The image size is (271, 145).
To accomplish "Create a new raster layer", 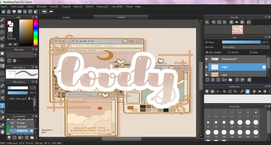I will click(207, 80).
